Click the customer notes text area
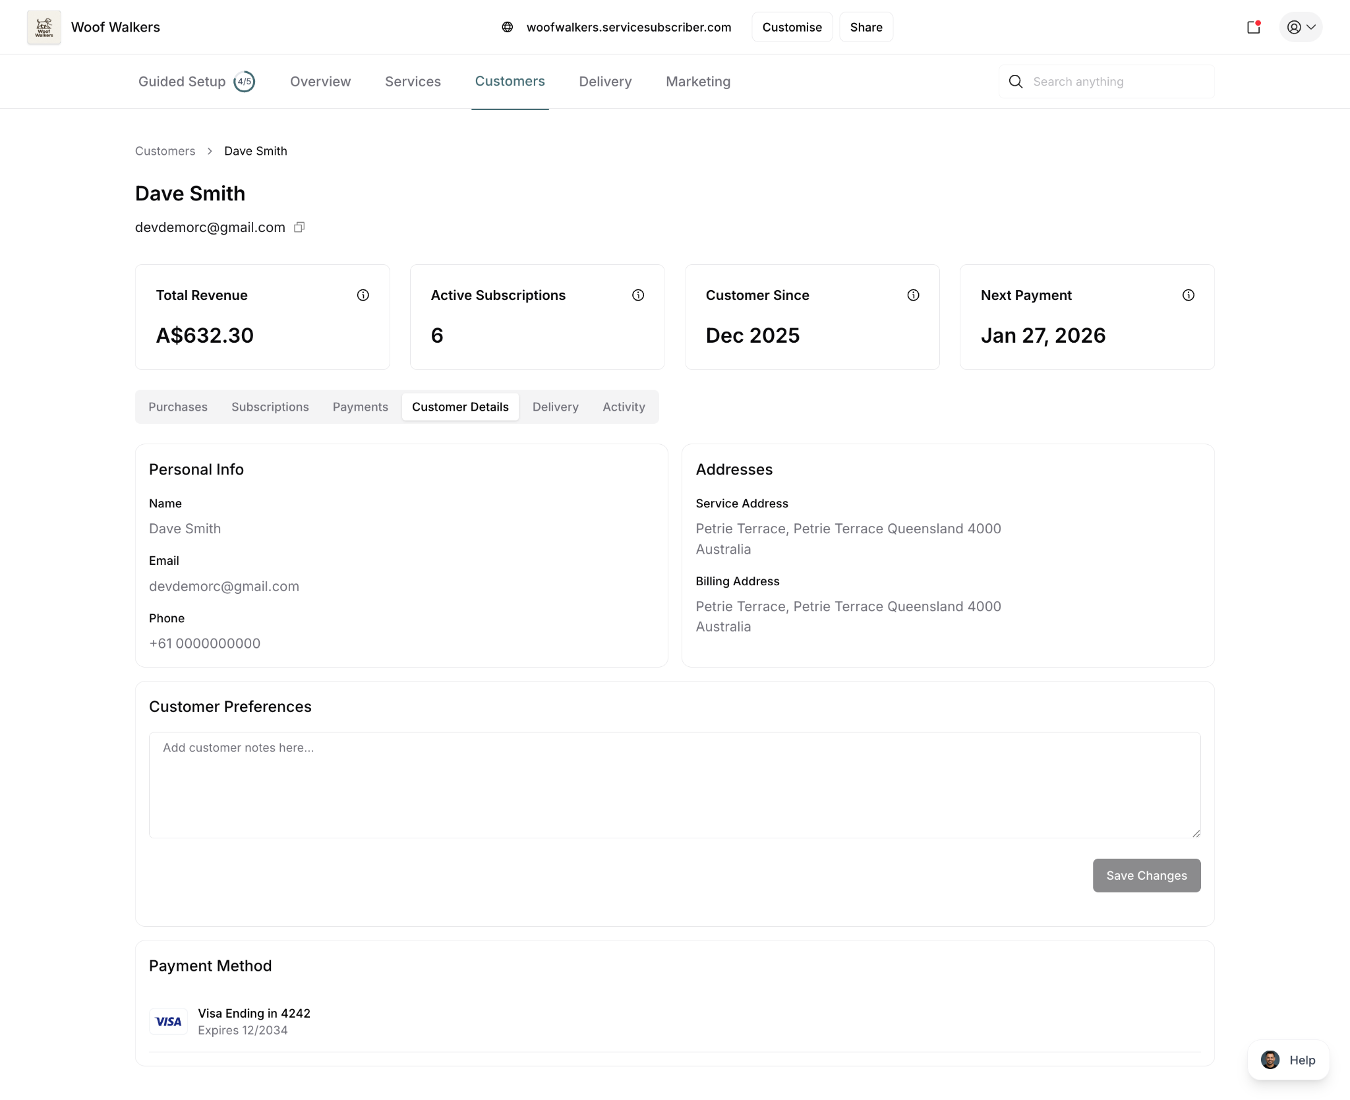Screen dimensions: 1350x1100 tap(674, 784)
